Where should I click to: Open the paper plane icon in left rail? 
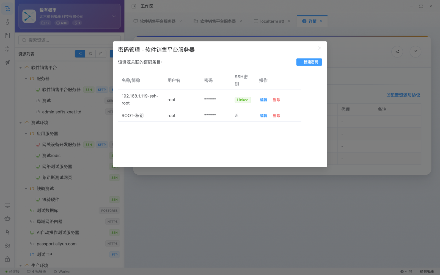click(7, 62)
